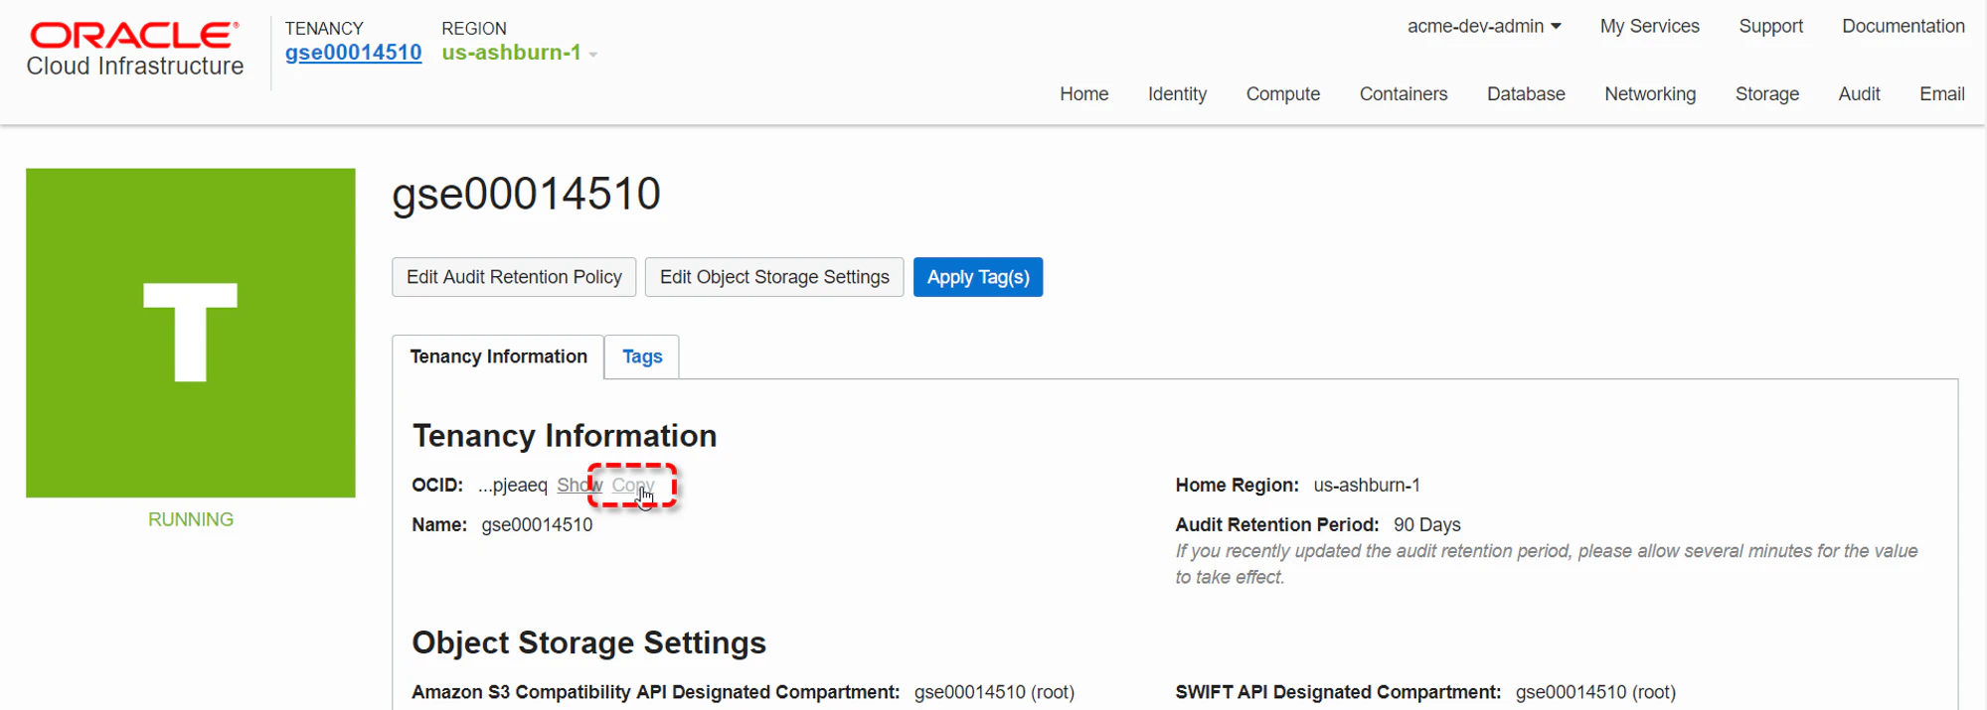This screenshot has height=710, width=1987.
Task: Open the Networking menu
Action: pyautogui.click(x=1650, y=94)
